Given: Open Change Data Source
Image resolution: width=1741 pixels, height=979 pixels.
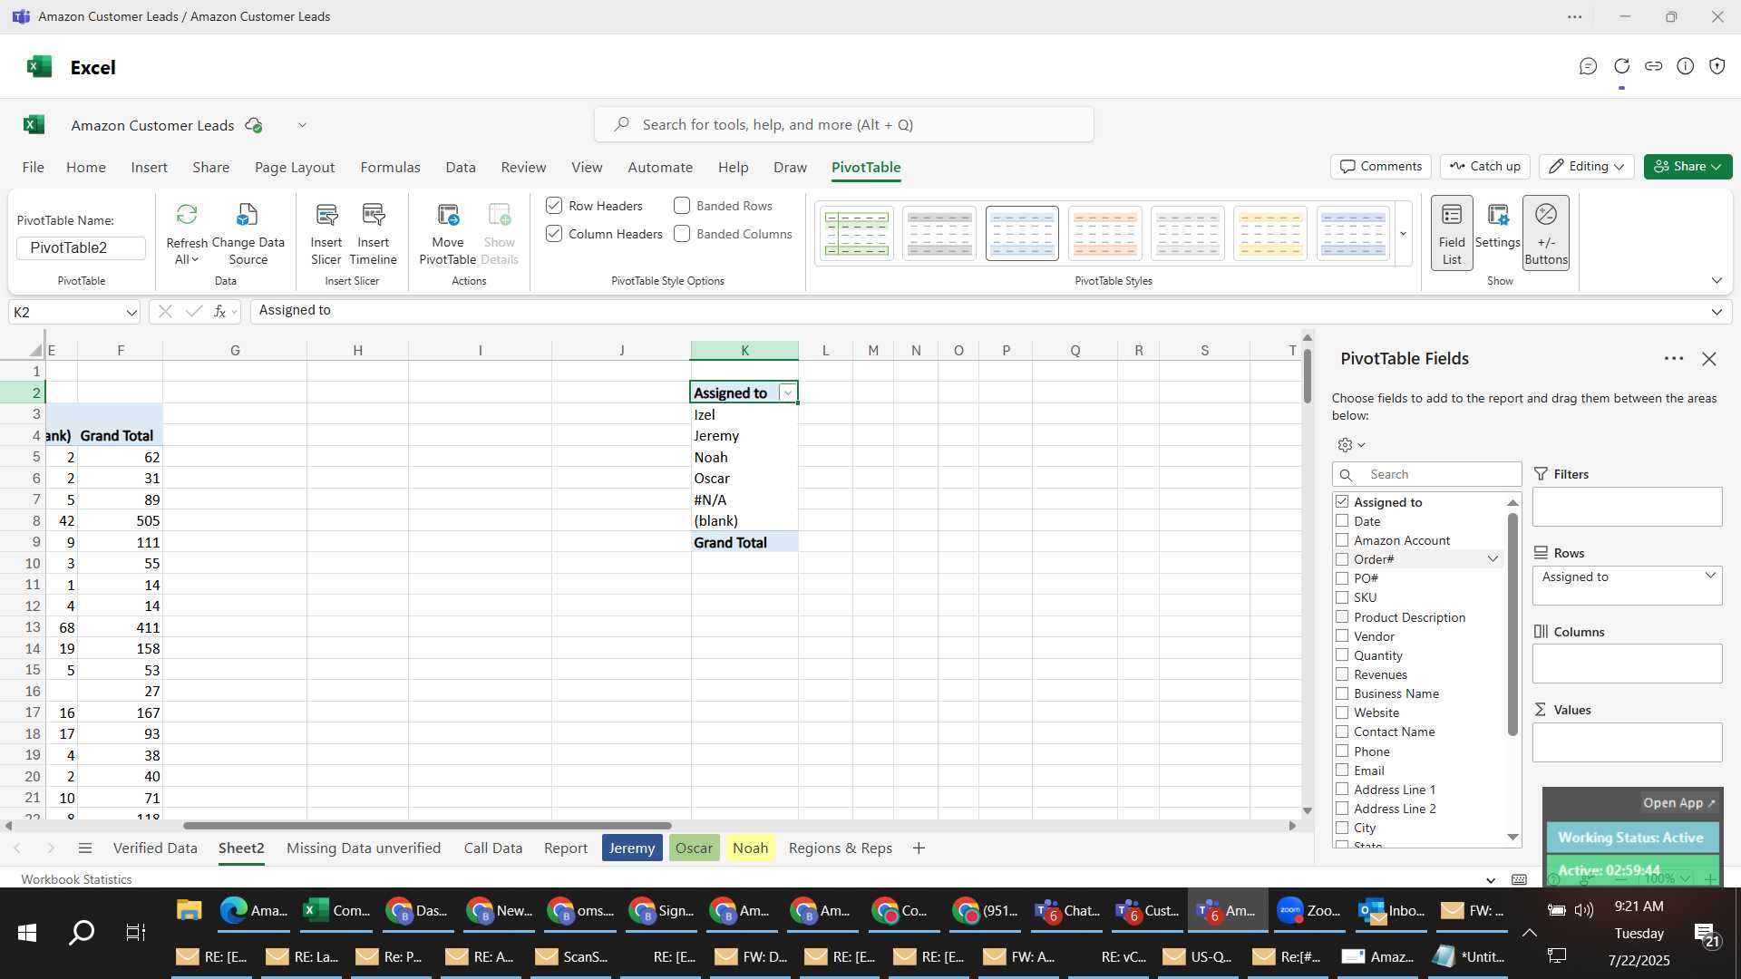Looking at the screenshot, I should 248,234.
